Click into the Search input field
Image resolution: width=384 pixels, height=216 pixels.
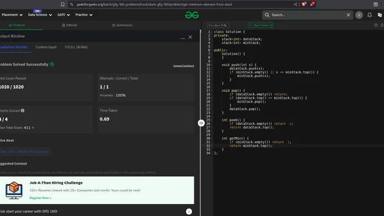307,15
